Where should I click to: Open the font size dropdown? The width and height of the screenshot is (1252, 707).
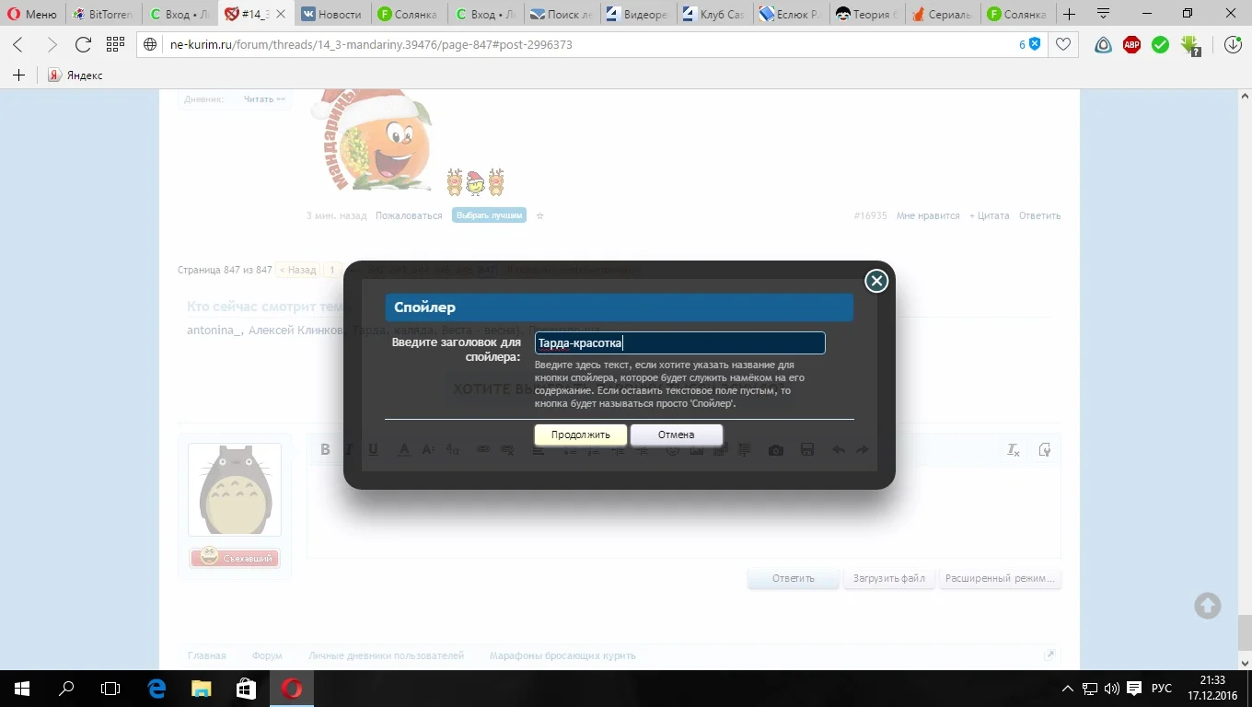click(x=427, y=449)
